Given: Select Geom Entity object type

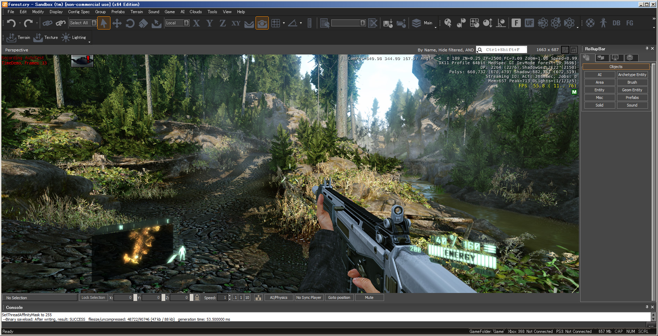Looking at the screenshot, I should [x=632, y=90].
